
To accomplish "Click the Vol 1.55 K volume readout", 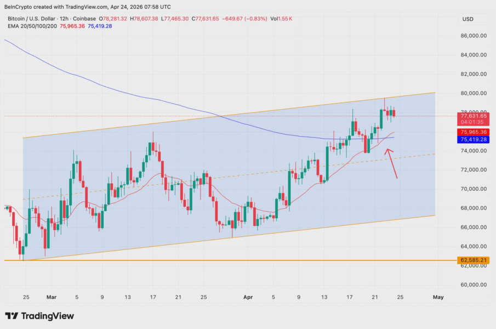I will pos(281,19).
